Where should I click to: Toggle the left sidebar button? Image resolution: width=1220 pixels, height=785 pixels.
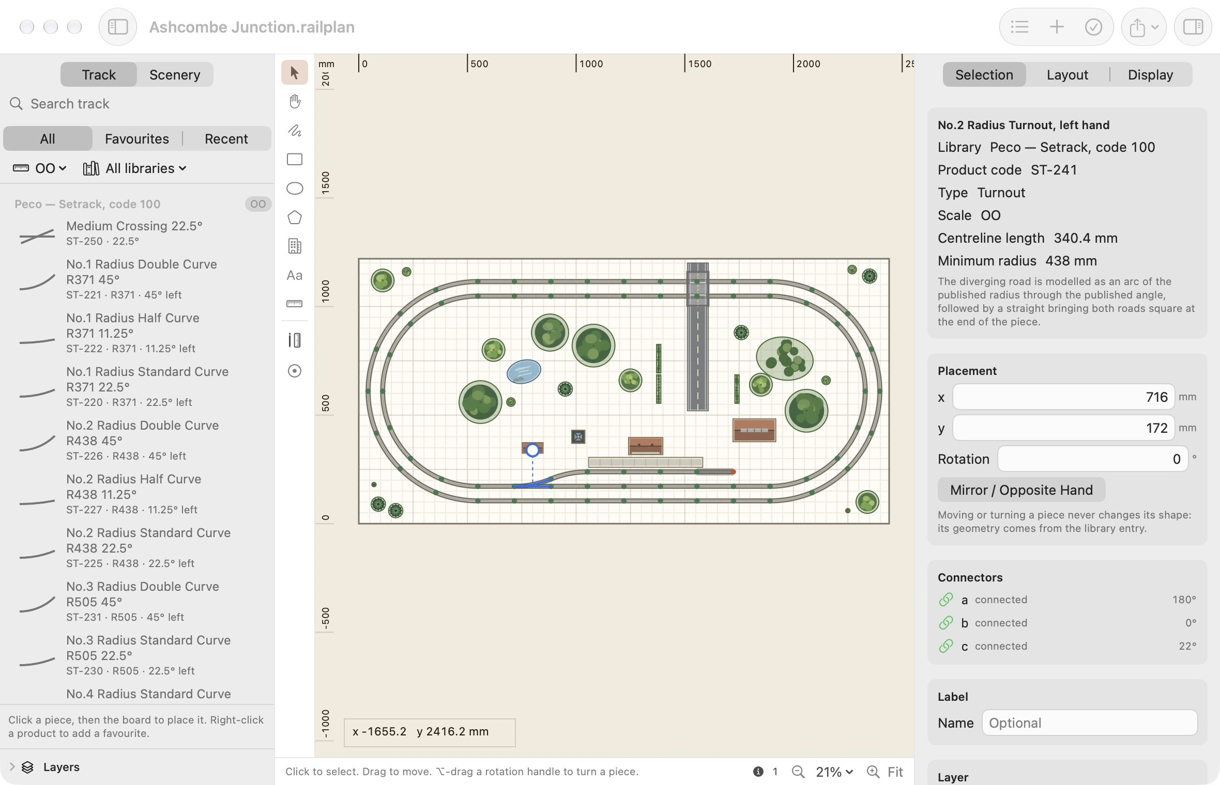click(x=118, y=27)
